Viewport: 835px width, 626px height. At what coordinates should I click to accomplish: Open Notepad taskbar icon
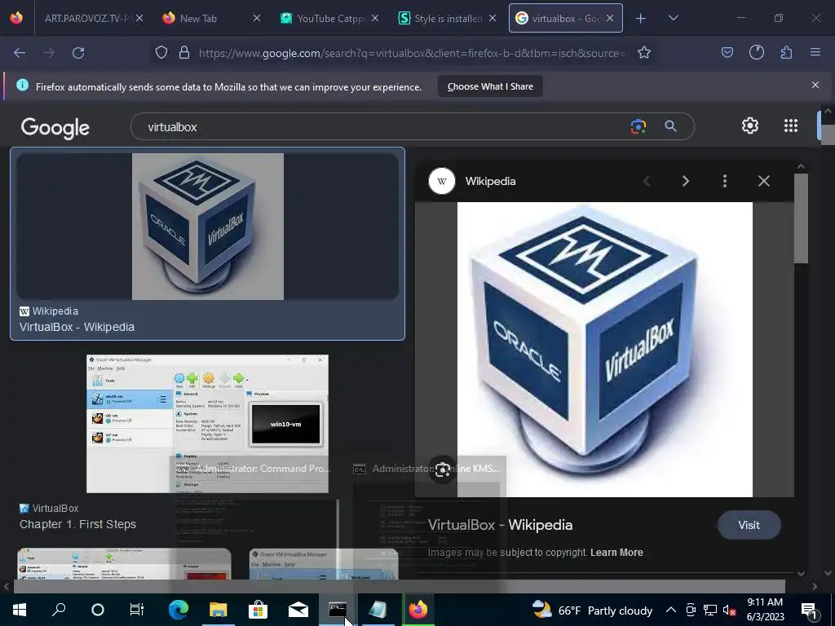[378, 610]
